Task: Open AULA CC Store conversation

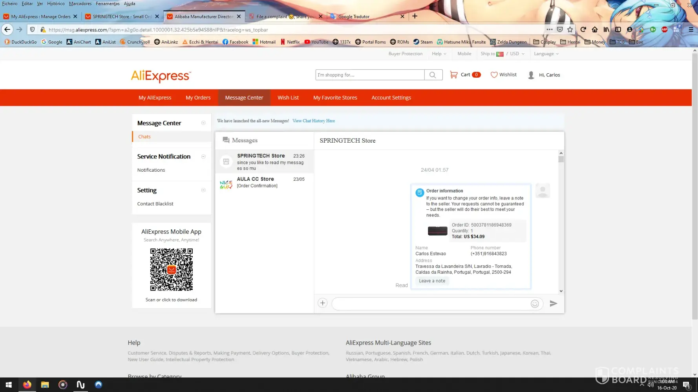Action: pos(265,183)
